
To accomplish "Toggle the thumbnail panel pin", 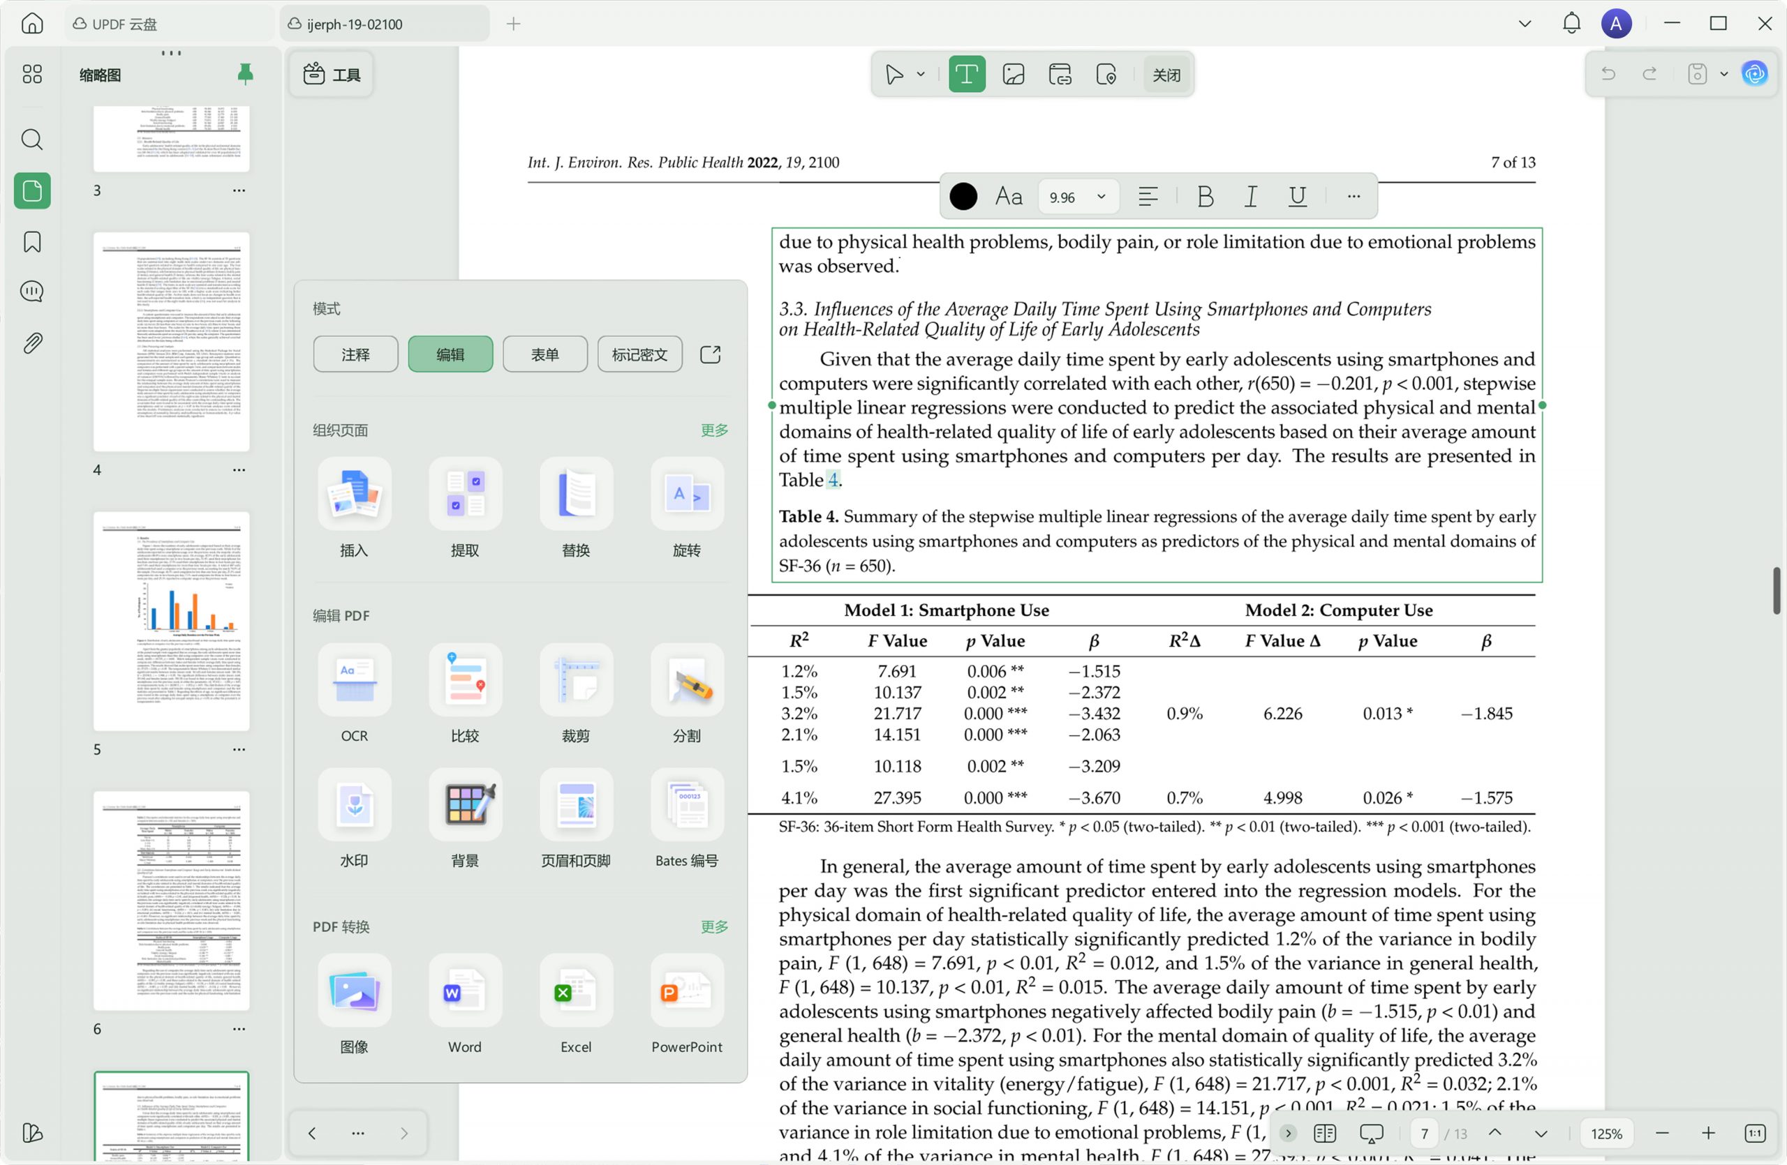I will [245, 73].
